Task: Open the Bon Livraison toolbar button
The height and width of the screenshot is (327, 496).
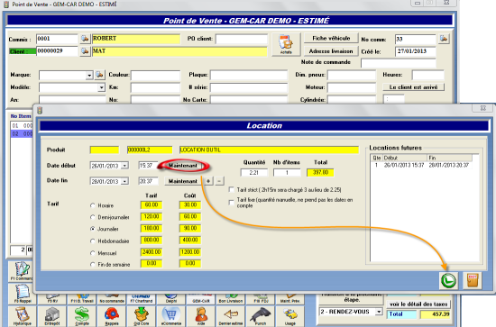Action: (x=231, y=299)
